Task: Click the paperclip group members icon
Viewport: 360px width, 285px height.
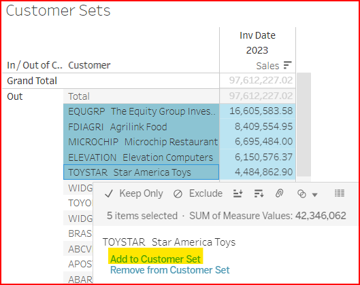Action: [279, 193]
